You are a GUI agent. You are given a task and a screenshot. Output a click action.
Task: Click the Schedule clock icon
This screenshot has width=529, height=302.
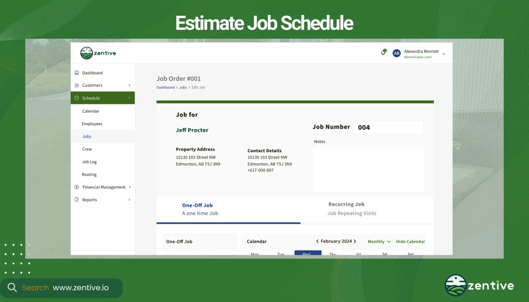tap(77, 98)
